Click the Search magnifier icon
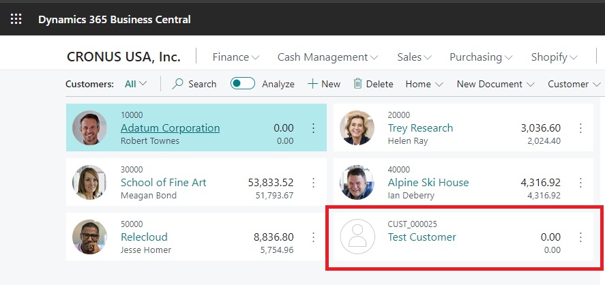 [177, 84]
